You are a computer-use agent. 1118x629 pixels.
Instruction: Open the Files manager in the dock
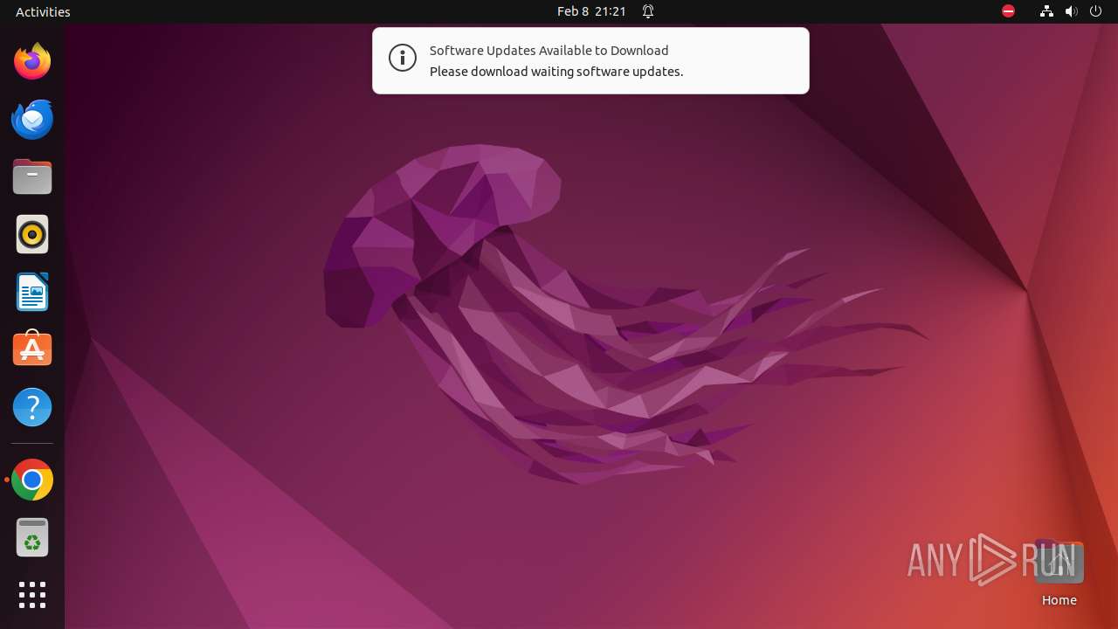32,176
